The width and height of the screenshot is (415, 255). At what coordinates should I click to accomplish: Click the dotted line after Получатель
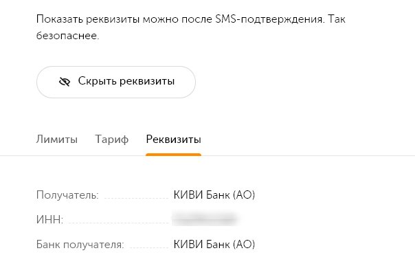[136, 198]
